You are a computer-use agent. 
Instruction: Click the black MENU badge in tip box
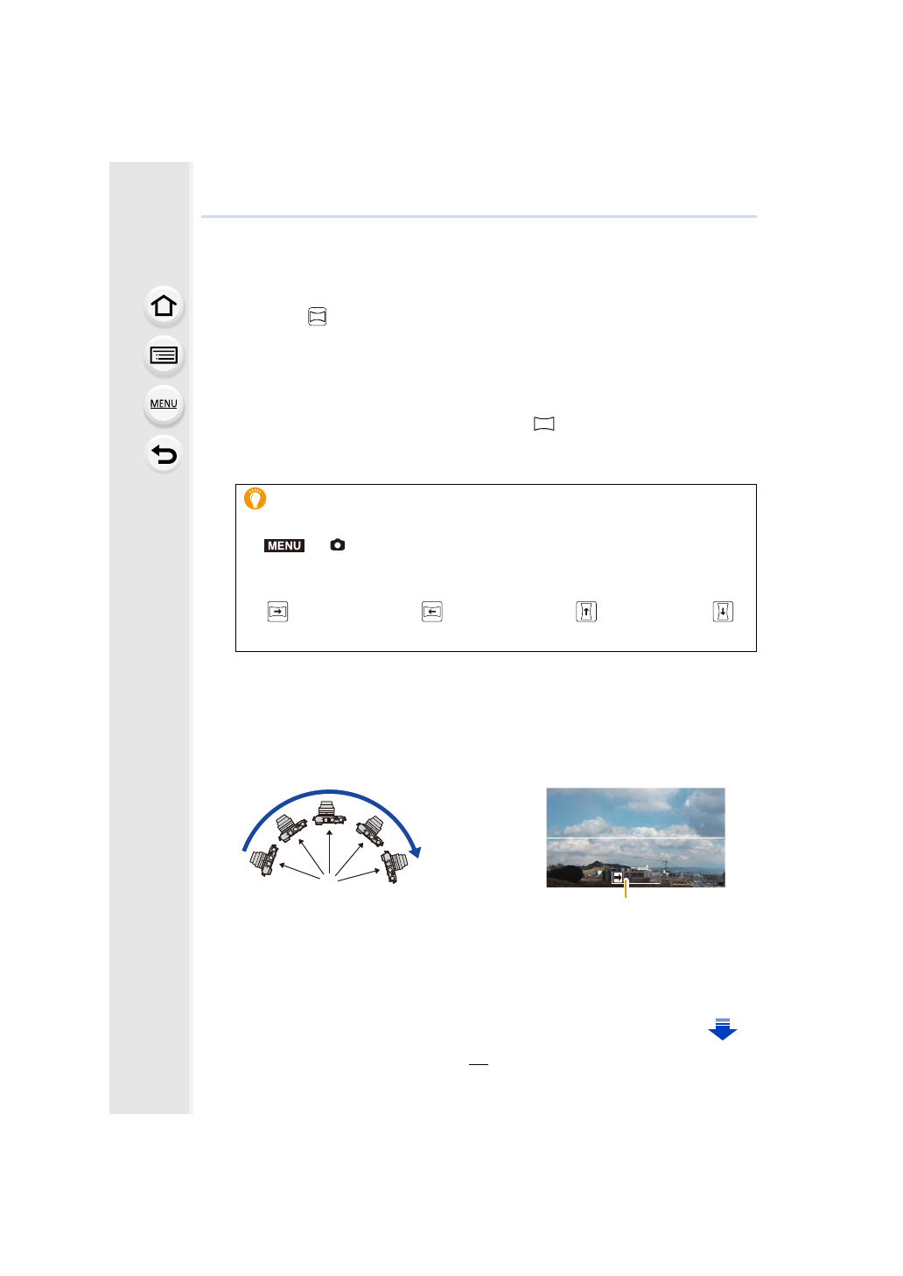tap(284, 545)
